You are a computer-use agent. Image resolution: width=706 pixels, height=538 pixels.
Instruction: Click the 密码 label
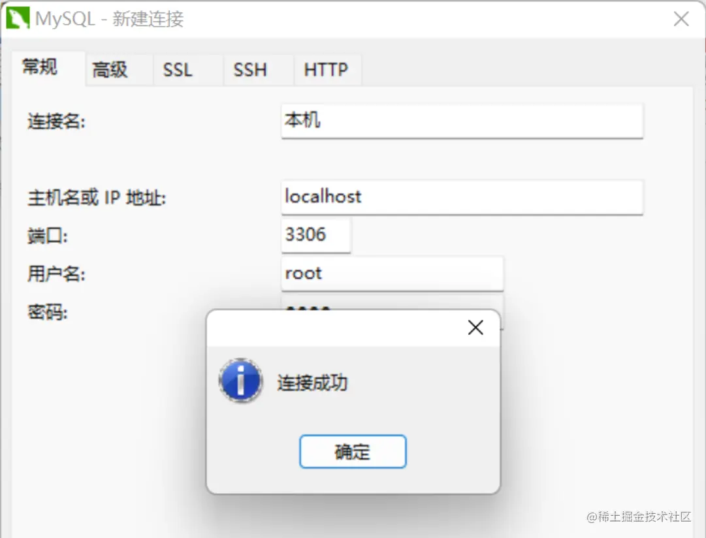[x=47, y=312]
